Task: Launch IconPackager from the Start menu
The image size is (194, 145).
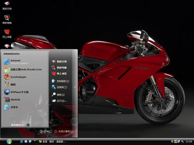Action: point(18,77)
